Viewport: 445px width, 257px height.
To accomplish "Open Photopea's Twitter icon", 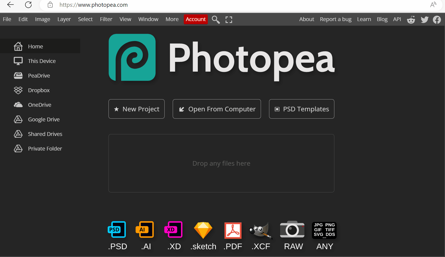I will pyautogui.click(x=424, y=19).
